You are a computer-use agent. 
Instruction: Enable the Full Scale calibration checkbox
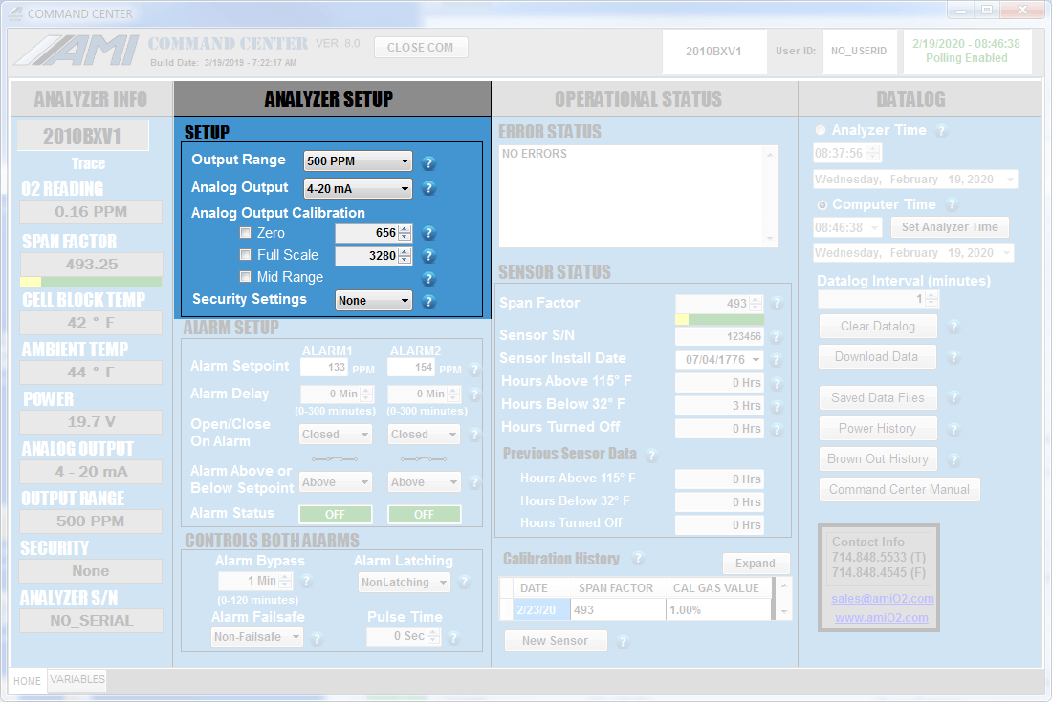pos(246,255)
